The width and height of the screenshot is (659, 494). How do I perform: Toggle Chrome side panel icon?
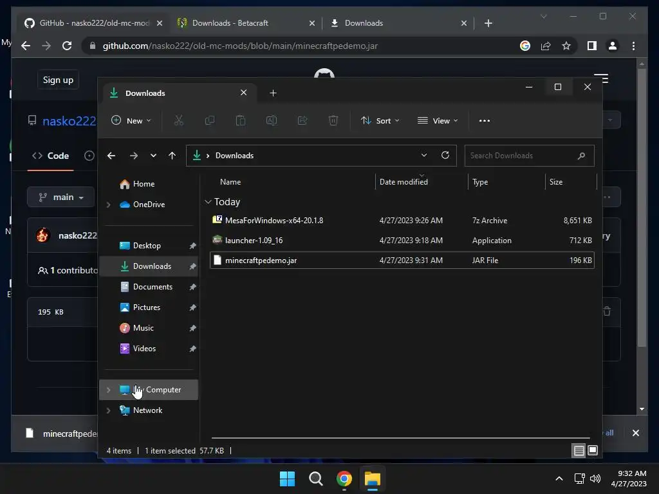pos(592,46)
